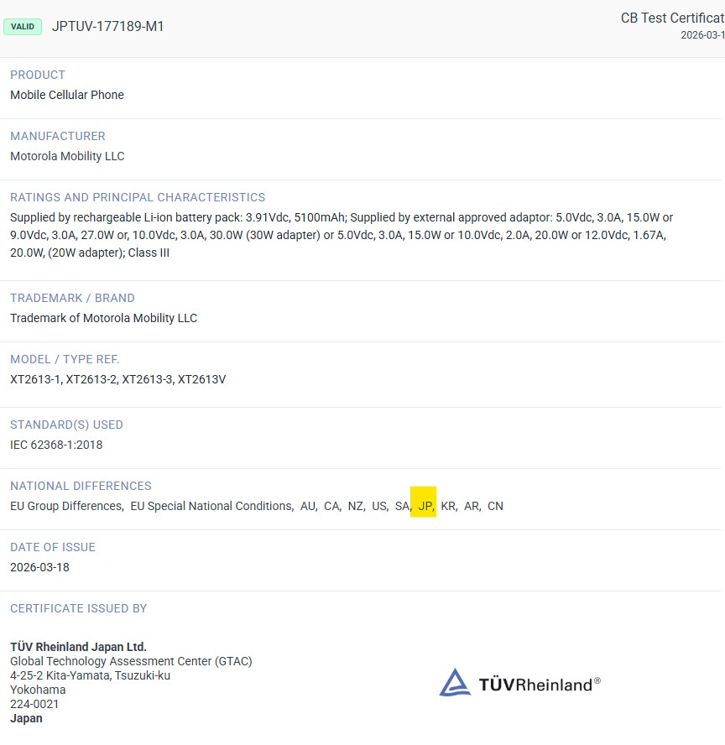The height and width of the screenshot is (745, 725).
Task: Click the IEC 62368-1:2018 standard text
Action: pyautogui.click(x=56, y=445)
